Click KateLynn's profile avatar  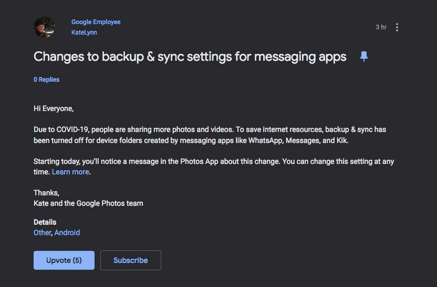(x=44, y=27)
